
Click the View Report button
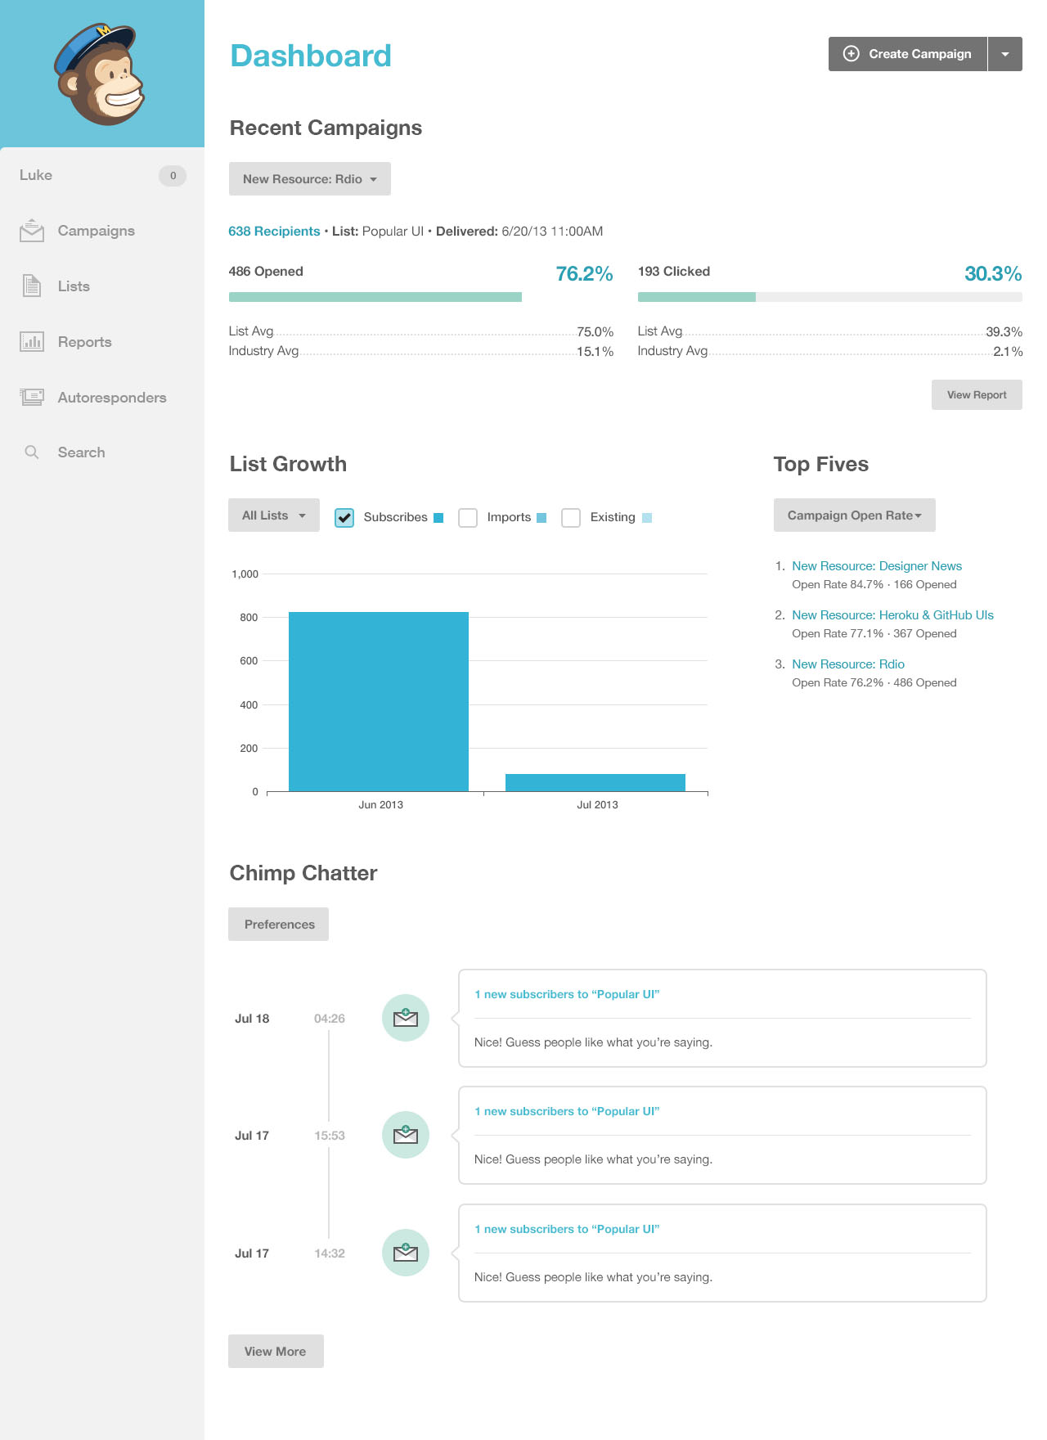click(x=977, y=395)
